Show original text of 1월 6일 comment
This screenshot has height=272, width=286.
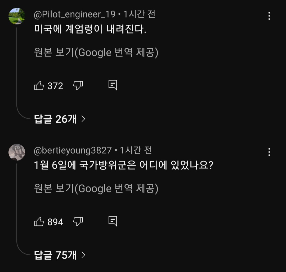(x=96, y=189)
